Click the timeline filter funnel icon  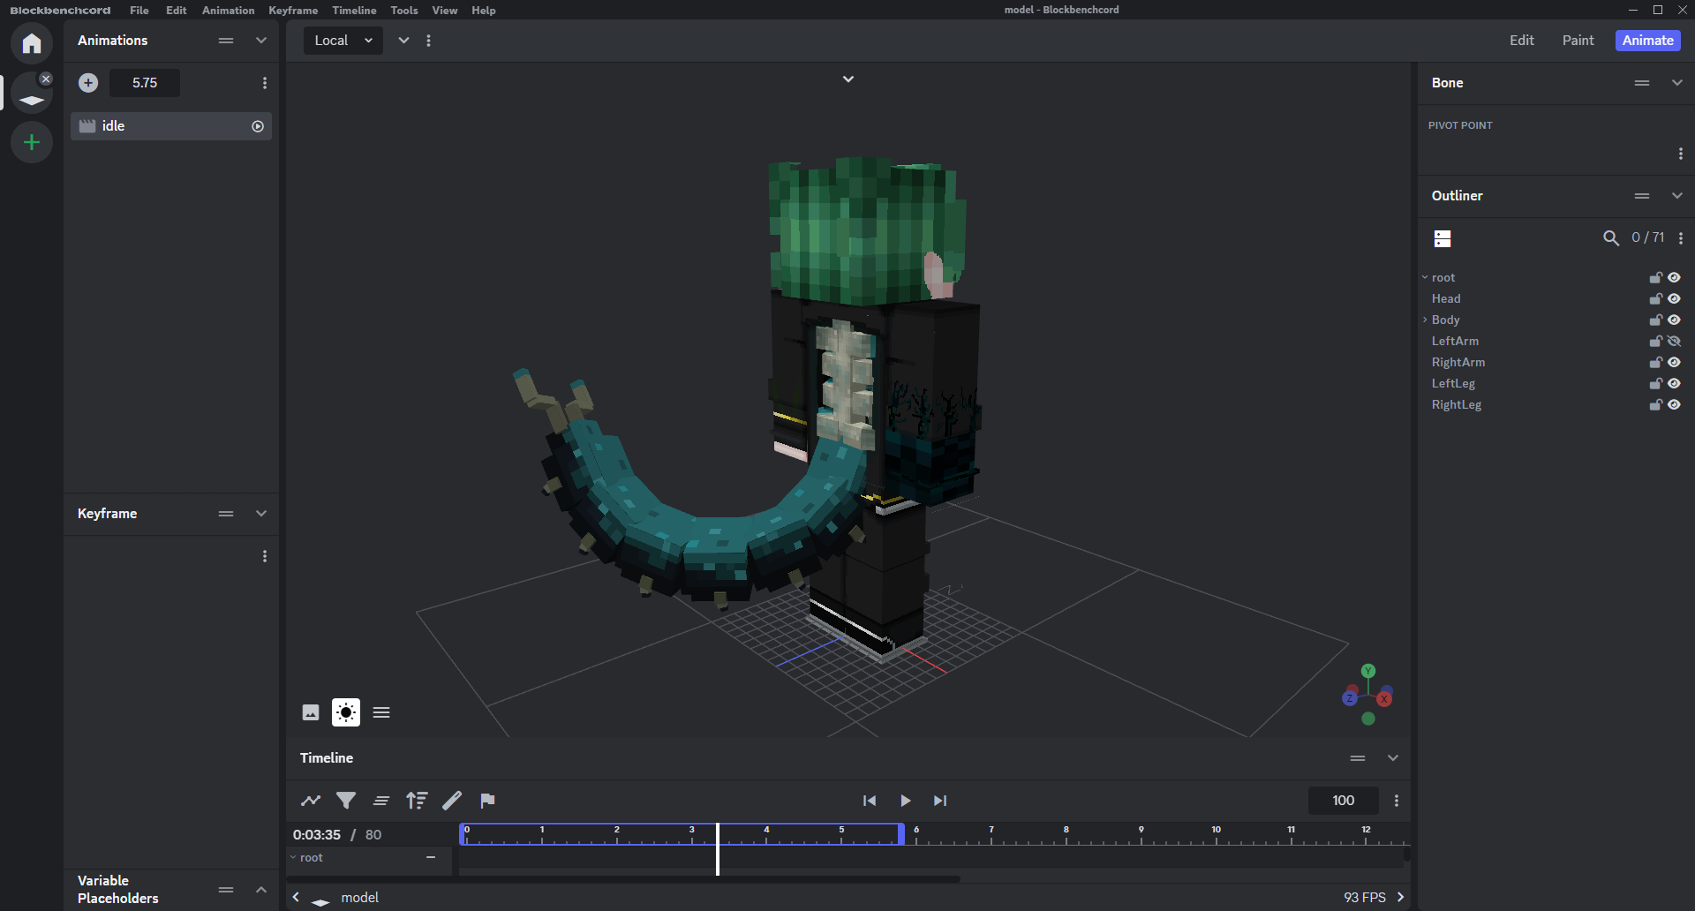pos(346,801)
